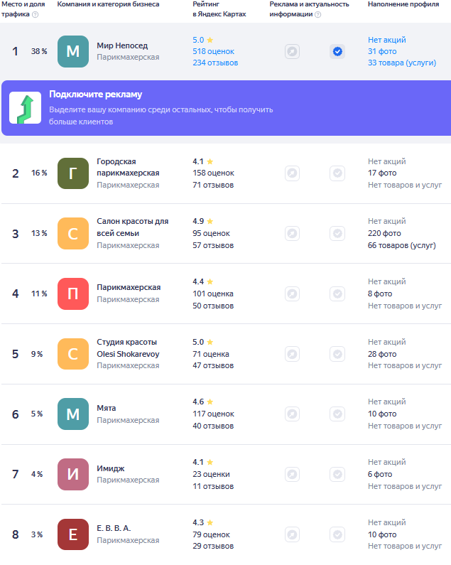Click the teal 'М' avatar of Мир Непосед
Image resolution: width=451 pixels, height=565 pixels.
coord(73,51)
